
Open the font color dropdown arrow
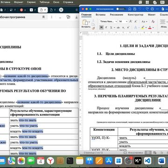click(x=153, y=28)
